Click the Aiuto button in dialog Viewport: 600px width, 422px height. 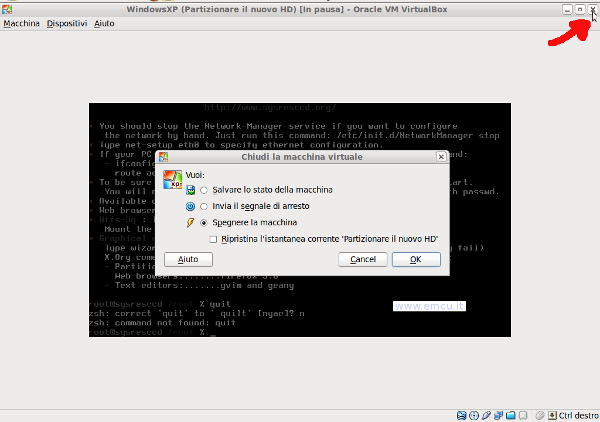click(188, 259)
